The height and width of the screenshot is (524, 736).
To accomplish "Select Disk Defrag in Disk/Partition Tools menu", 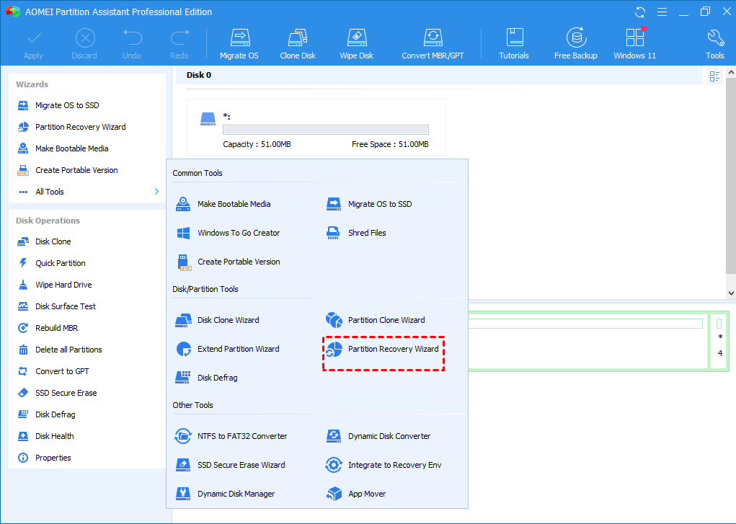I will click(207, 378).
